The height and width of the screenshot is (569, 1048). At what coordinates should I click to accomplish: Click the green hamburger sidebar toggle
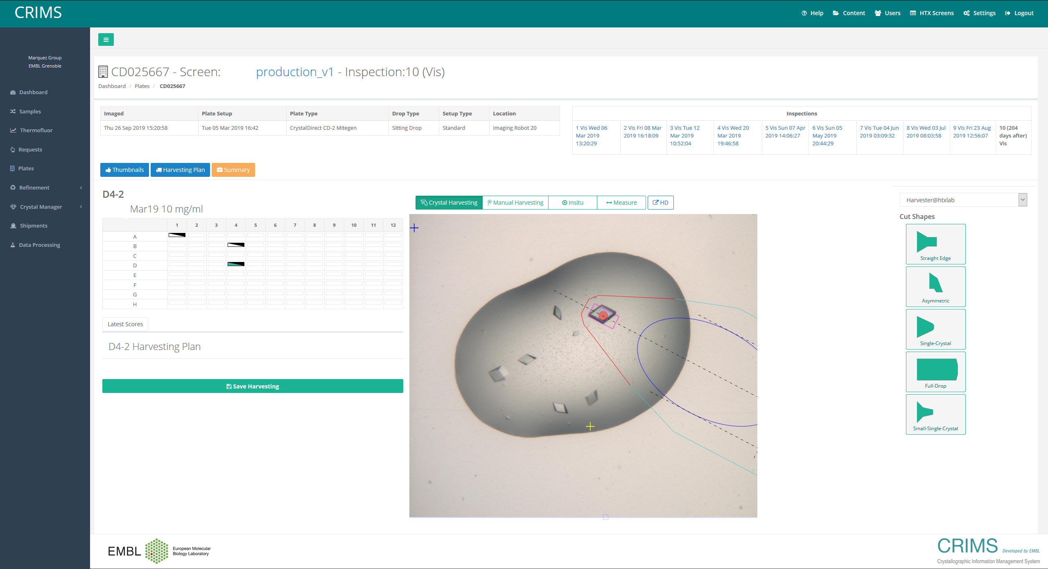pos(106,39)
